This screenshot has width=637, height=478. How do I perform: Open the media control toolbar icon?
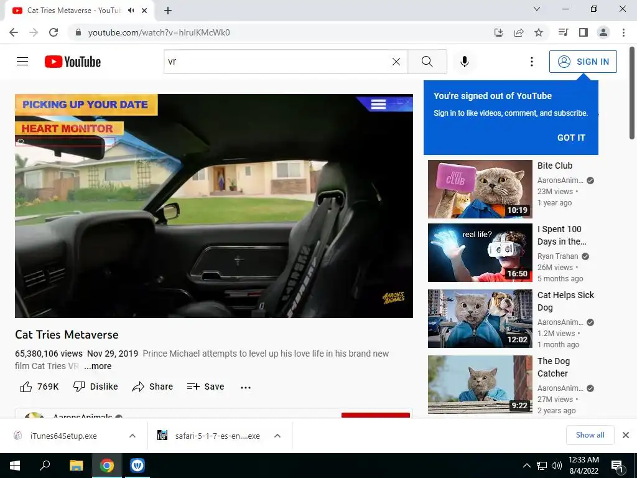[563, 32]
